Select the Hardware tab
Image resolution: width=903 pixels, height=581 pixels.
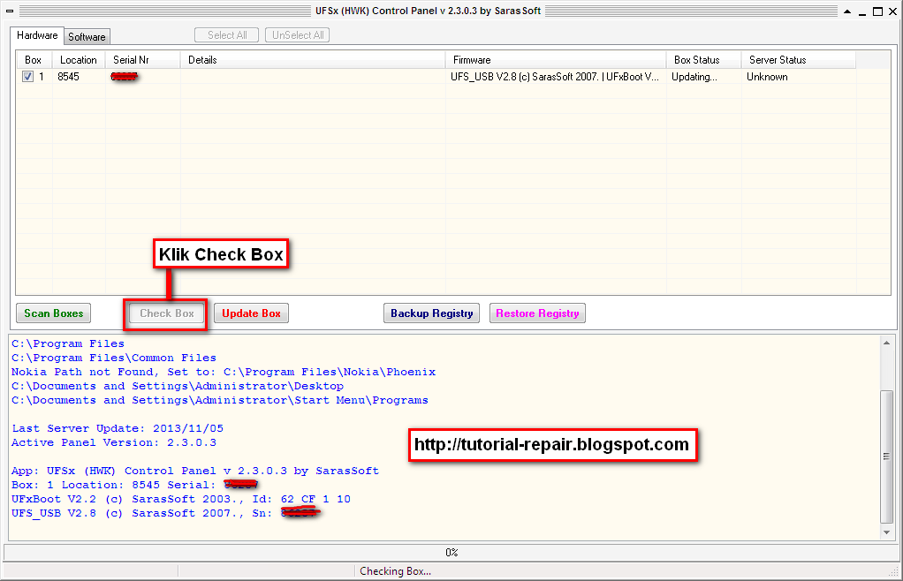click(37, 35)
